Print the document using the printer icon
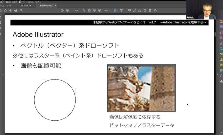The height and width of the screenshot is (135, 223). (16, 10)
